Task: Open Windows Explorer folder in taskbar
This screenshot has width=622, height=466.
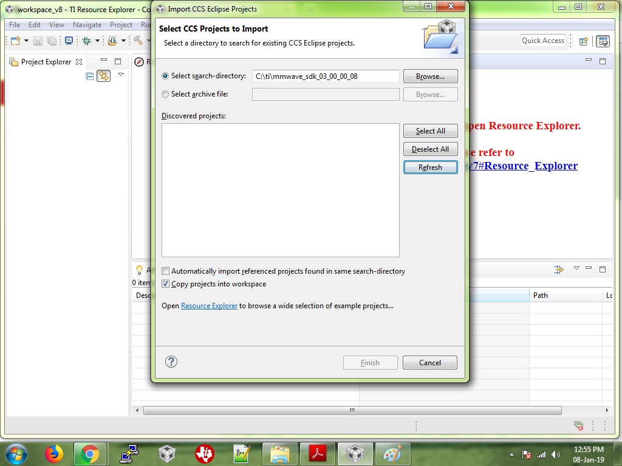Action: click(x=279, y=454)
